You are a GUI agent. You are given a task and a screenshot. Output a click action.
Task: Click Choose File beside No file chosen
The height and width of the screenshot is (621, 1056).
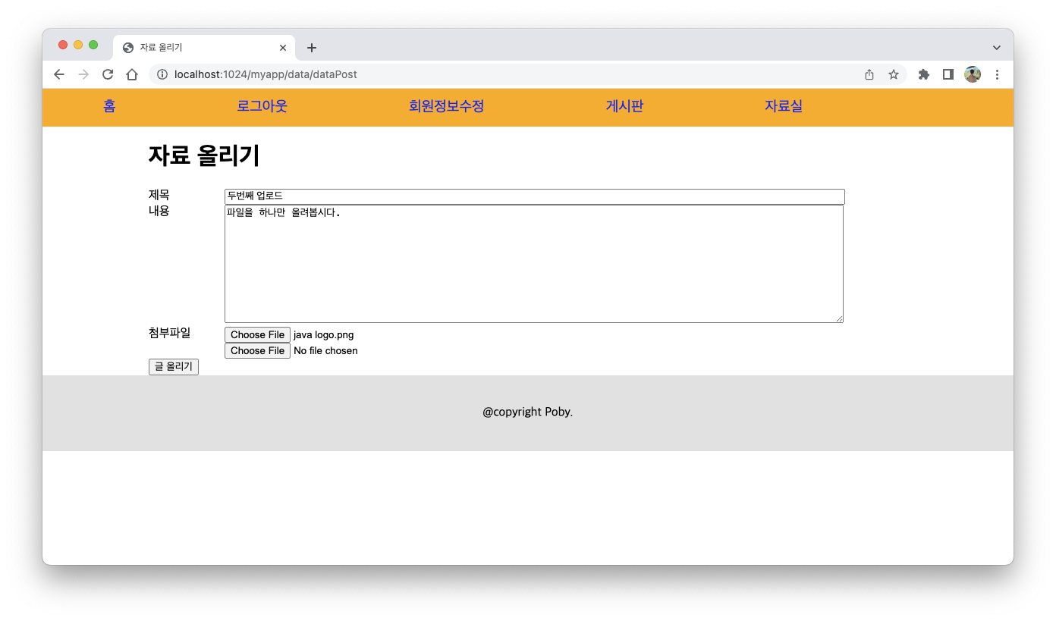click(x=257, y=350)
